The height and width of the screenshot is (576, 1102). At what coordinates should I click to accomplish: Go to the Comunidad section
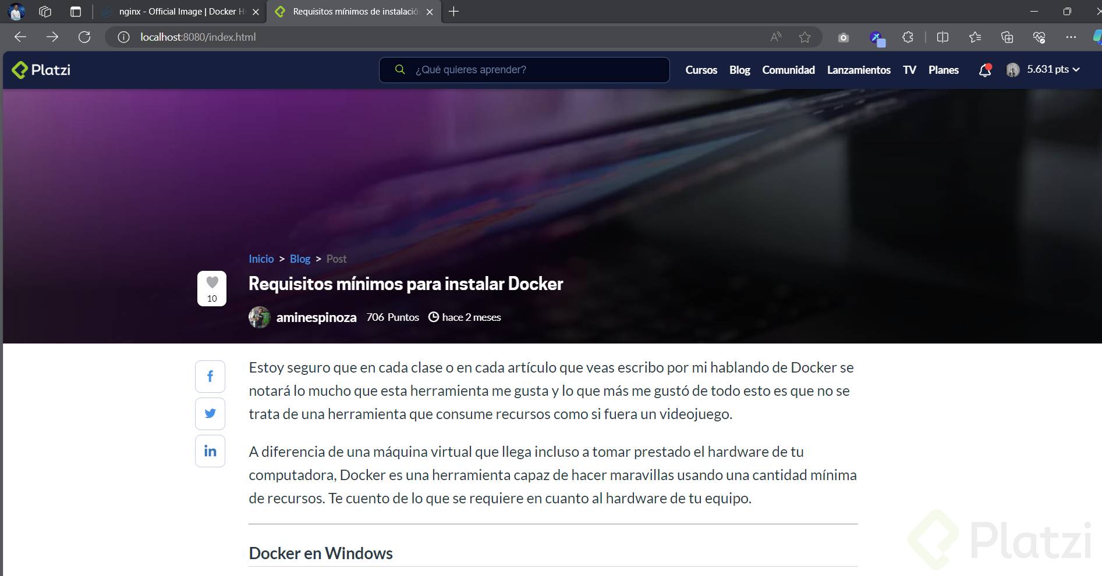click(x=788, y=70)
